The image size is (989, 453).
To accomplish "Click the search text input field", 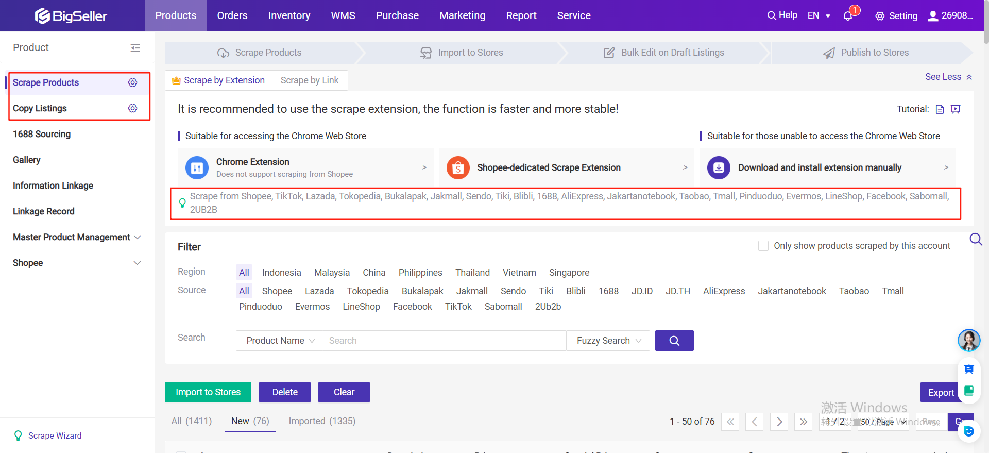I will tap(443, 341).
